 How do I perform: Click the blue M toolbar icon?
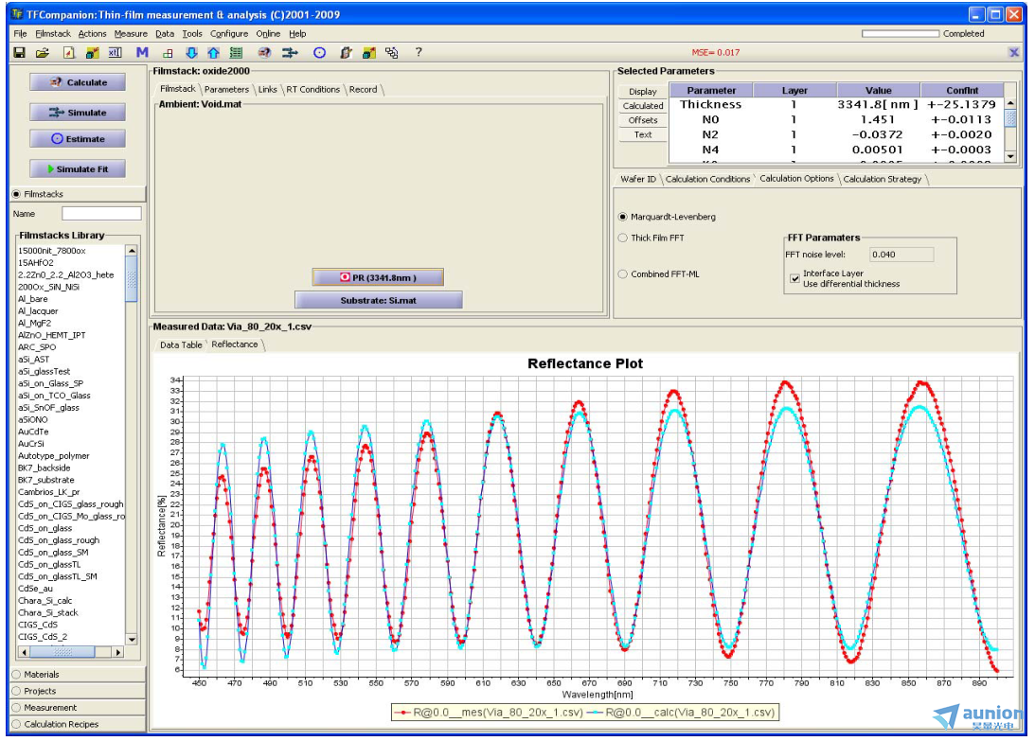tap(142, 53)
